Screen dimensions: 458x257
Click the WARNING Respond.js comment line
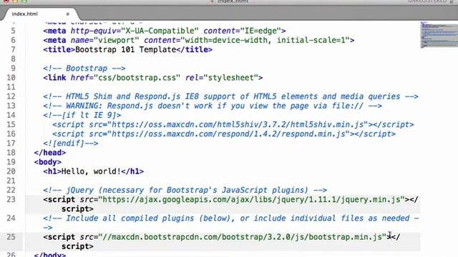[213, 106]
